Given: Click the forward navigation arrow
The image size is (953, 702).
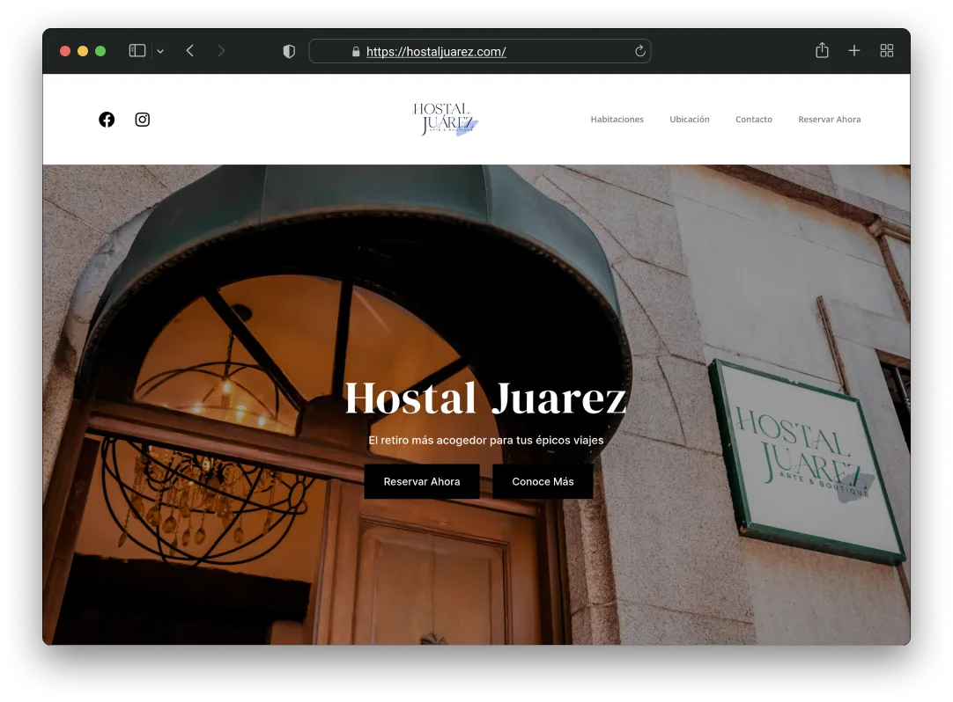Looking at the screenshot, I should coord(221,50).
